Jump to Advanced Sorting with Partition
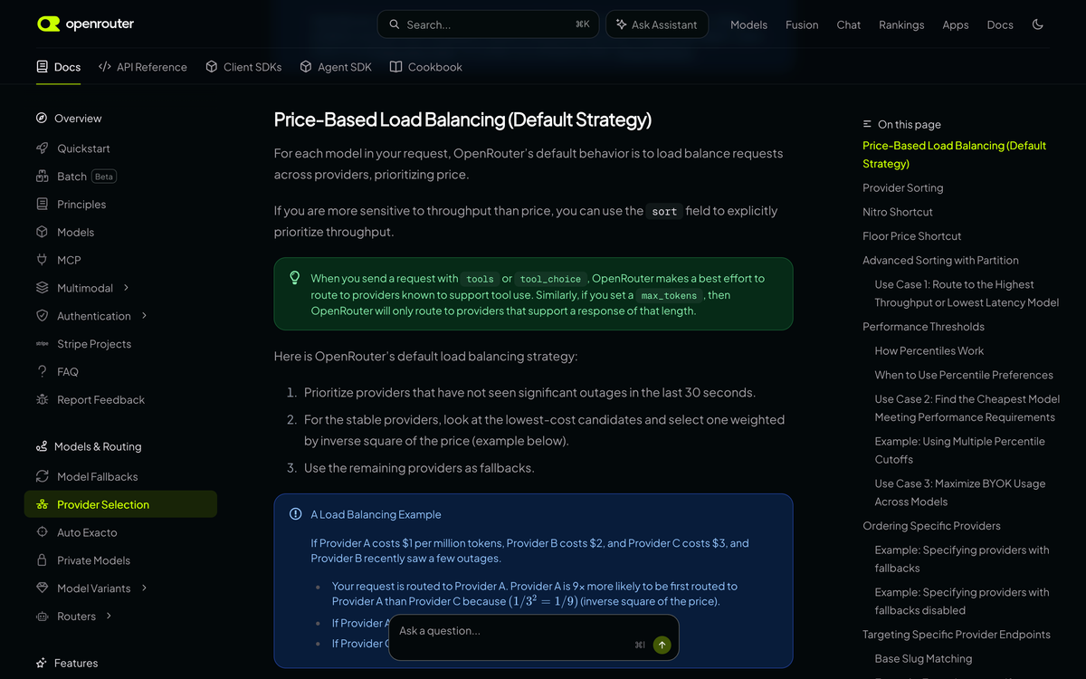 click(x=940, y=261)
